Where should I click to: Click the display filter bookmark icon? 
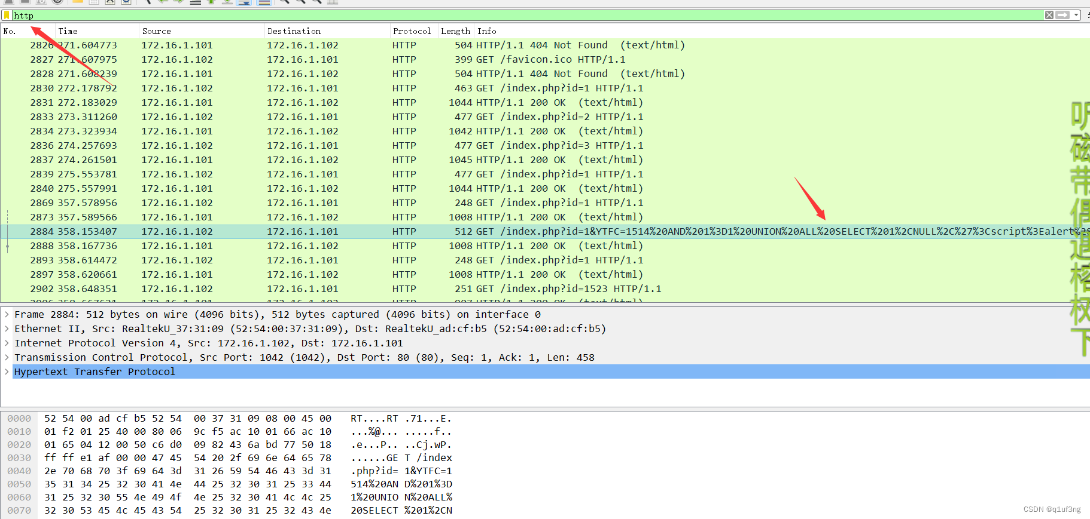click(x=7, y=15)
